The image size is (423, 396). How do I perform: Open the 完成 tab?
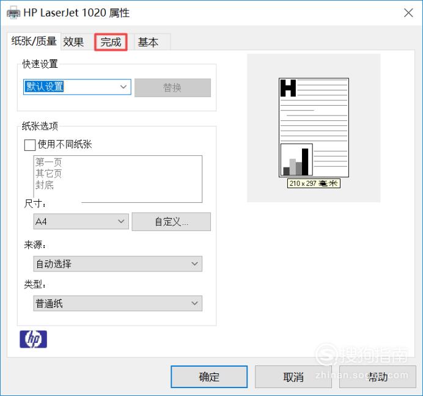pos(111,42)
